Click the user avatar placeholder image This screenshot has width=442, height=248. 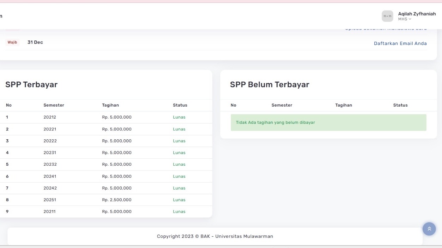tap(387, 16)
